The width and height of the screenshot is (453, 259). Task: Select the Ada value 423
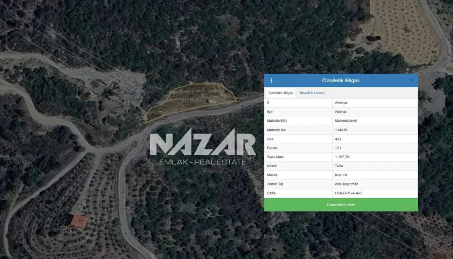pos(338,139)
